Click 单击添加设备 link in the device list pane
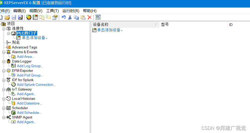This screenshot has width=250, height=133. [110, 30]
